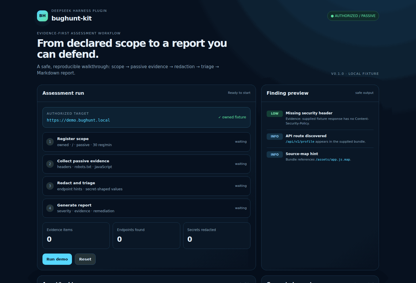This screenshot has height=283, width=416.
Task: Click the Source-map hint finding title
Action: (302, 154)
